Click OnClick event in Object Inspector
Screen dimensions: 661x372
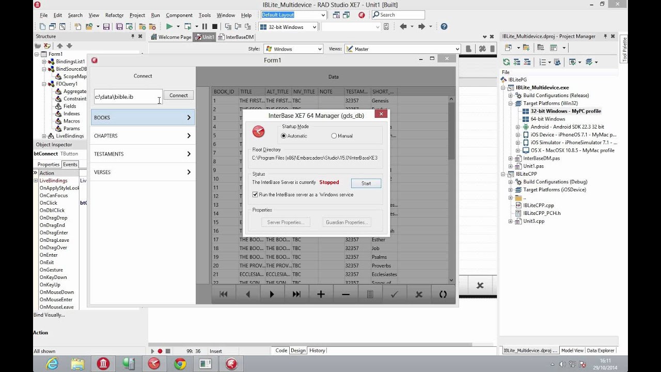tap(49, 203)
